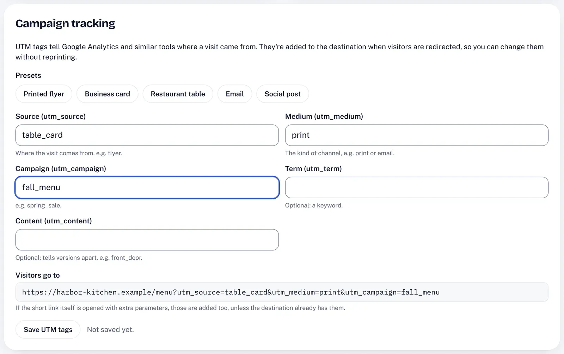Click the Save UTM tags button

pyautogui.click(x=48, y=329)
